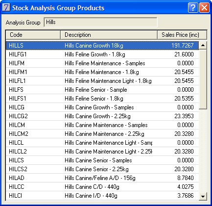Select code HILCS
This screenshot has width=212, height=206.
tap(16, 160)
